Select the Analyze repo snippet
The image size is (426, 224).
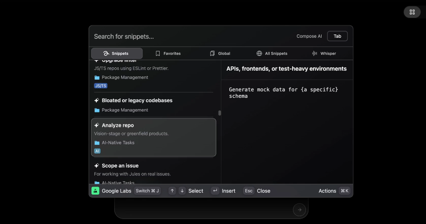[153, 137]
